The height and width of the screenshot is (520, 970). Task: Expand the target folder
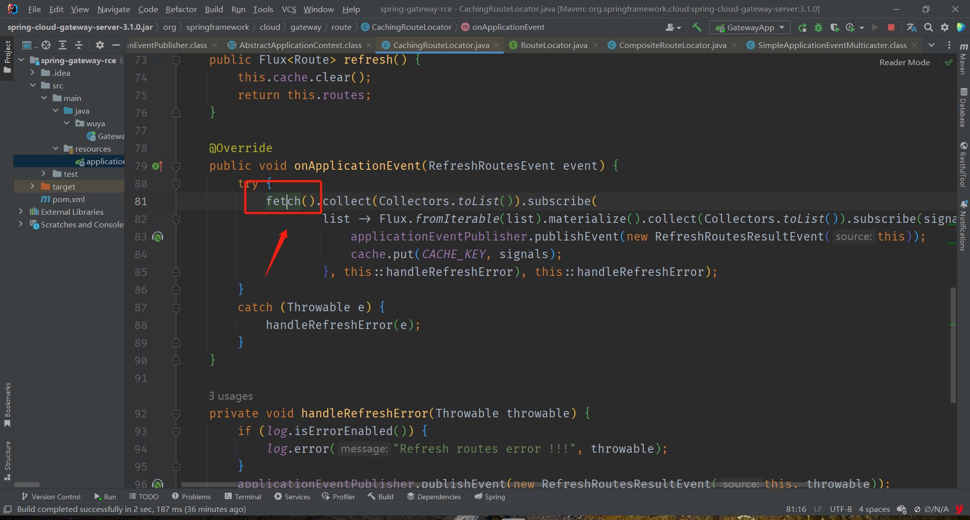pyautogui.click(x=33, y=186)
